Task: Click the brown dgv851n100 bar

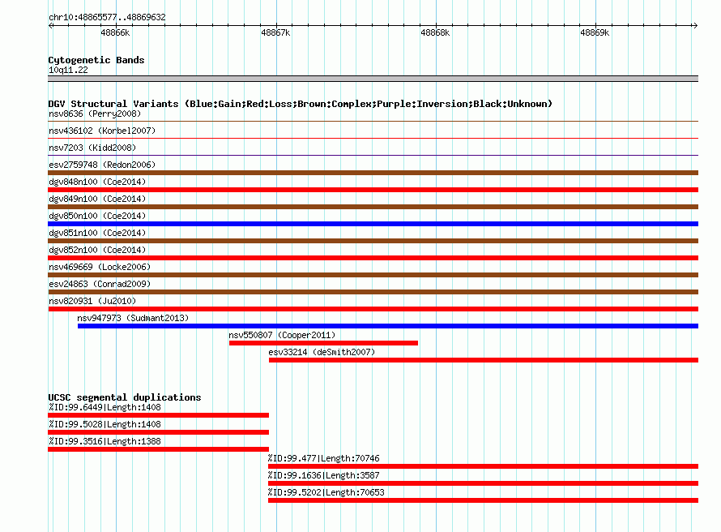Action: [373, 241]
